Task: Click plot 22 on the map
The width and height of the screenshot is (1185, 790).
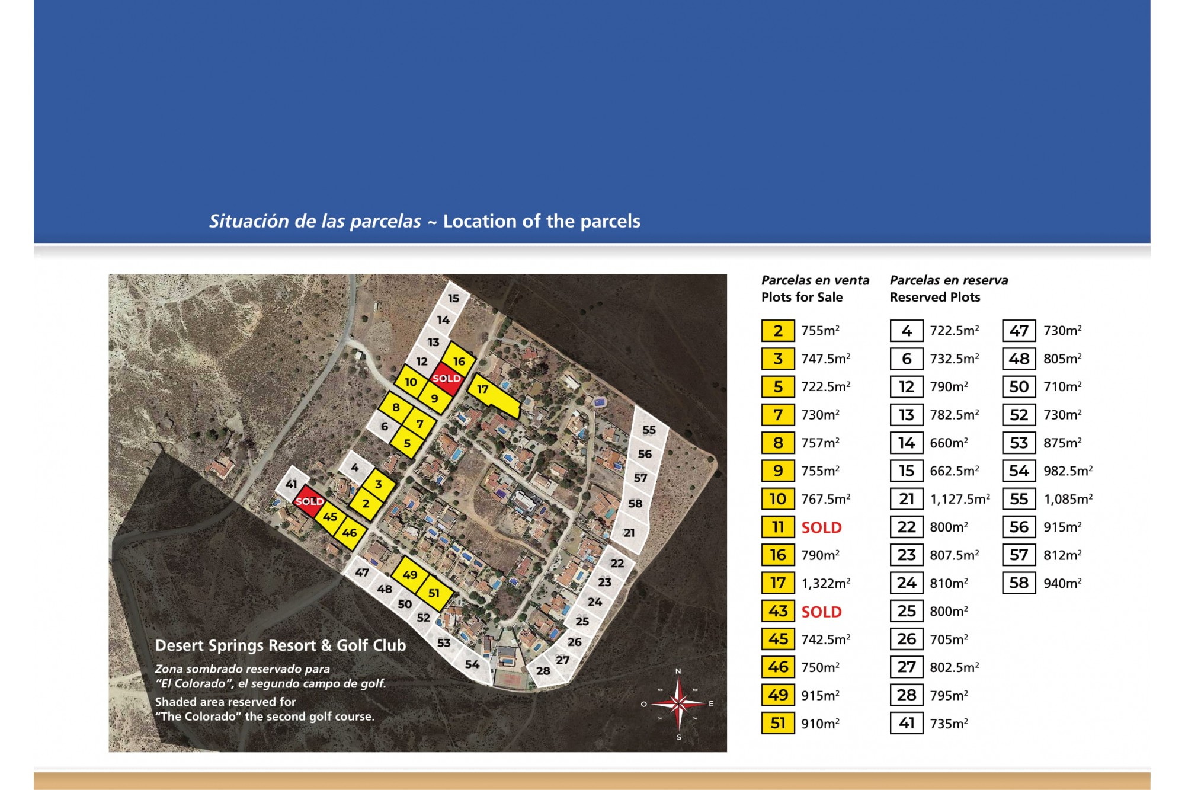Action: 617,563
